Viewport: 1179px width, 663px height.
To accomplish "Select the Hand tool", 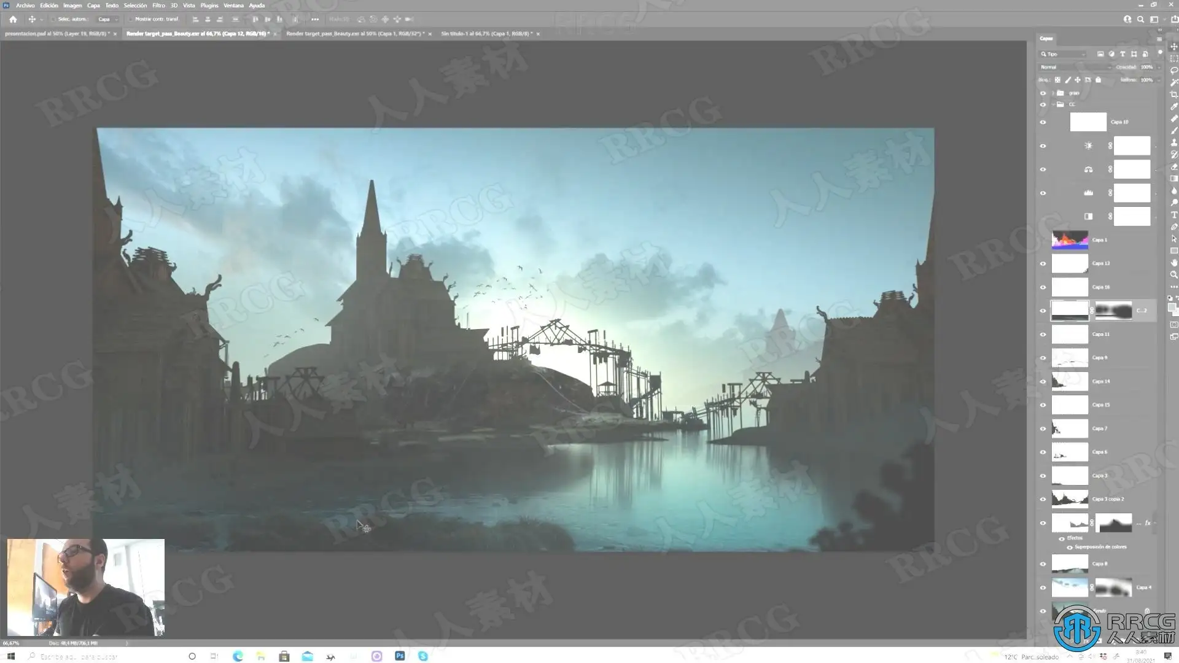I will pos(1173,263).
